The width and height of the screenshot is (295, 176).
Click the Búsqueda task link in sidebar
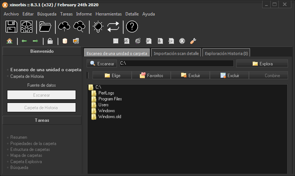[19, 168]
